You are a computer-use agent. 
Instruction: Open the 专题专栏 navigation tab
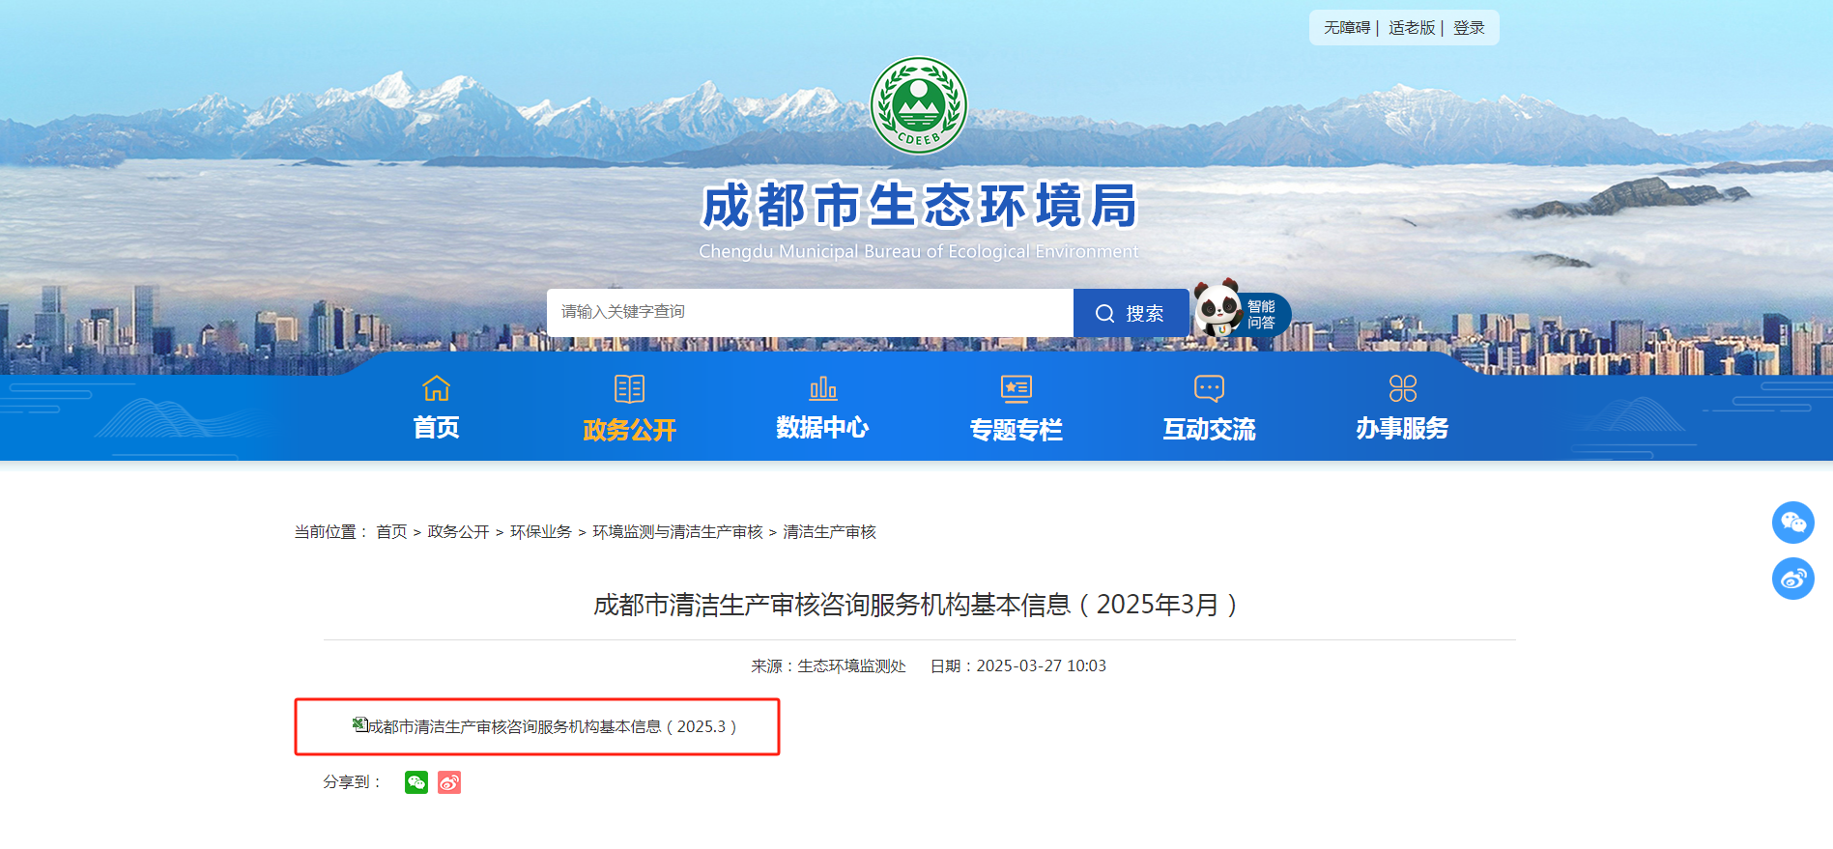[1017, 430]
